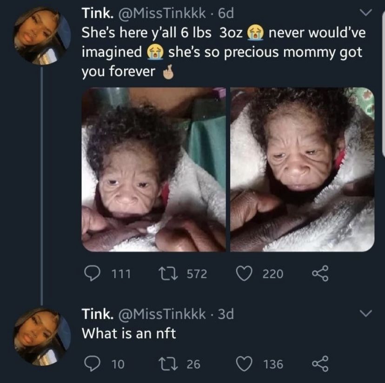Open the 3d timestamp of second tweet
Viewport: 385px width, 383px height.
(x=226, y=314)
